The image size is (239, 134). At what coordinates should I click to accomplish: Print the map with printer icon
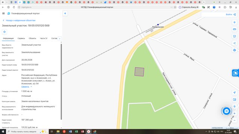tap(235, 50)
